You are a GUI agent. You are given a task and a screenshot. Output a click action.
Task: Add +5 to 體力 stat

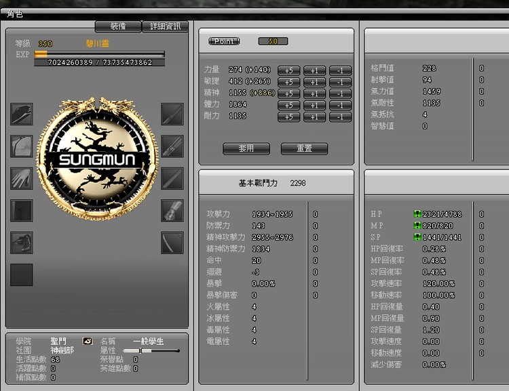288,105
